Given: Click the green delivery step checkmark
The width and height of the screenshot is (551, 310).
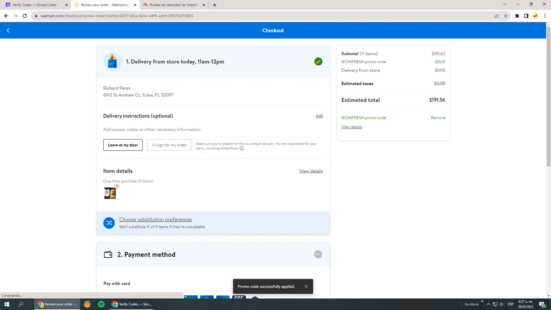Looking at the screenshot, I should pyautogui.click(x=318, y=62).
